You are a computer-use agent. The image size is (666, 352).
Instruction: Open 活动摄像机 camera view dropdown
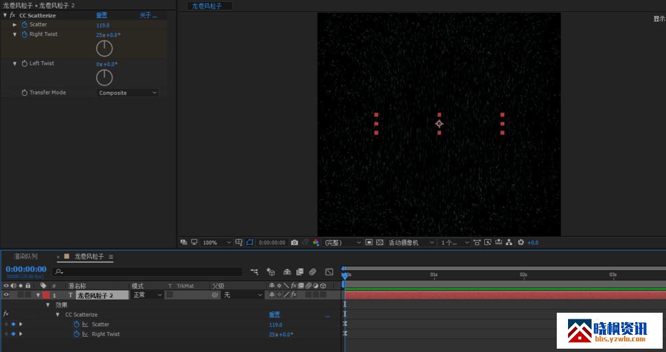coord(411,242)
